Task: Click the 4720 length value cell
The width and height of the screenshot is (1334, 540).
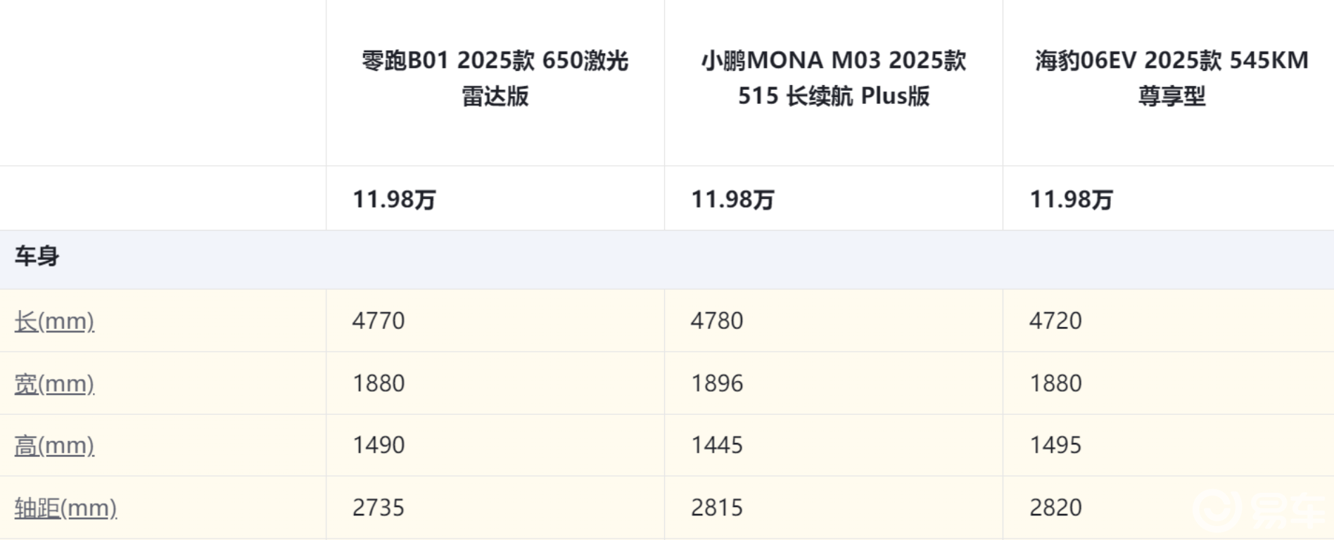Action: pyautogui.click(x=1055, y=321)
